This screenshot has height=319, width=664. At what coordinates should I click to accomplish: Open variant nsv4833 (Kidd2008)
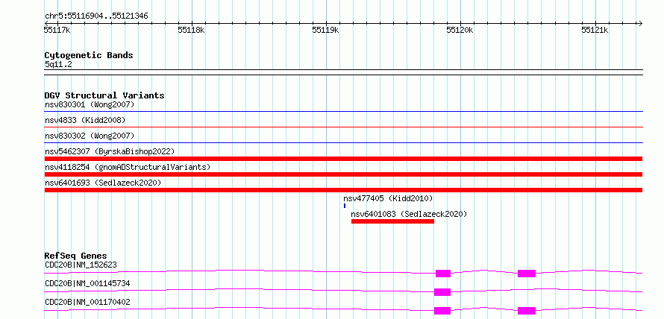(85, 120)
